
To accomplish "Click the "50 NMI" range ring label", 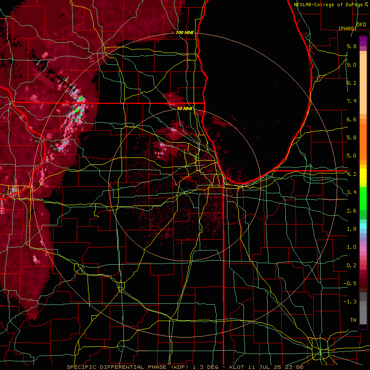I will [185, 109].
